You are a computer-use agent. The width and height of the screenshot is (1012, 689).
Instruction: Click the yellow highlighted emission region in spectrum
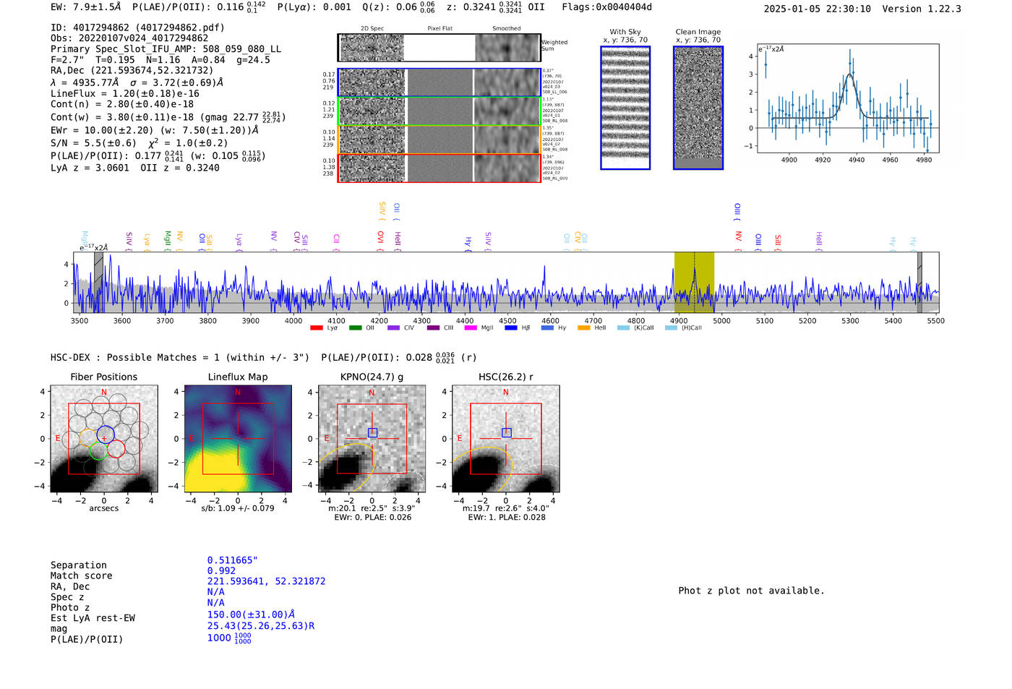(x=694, y=282)
